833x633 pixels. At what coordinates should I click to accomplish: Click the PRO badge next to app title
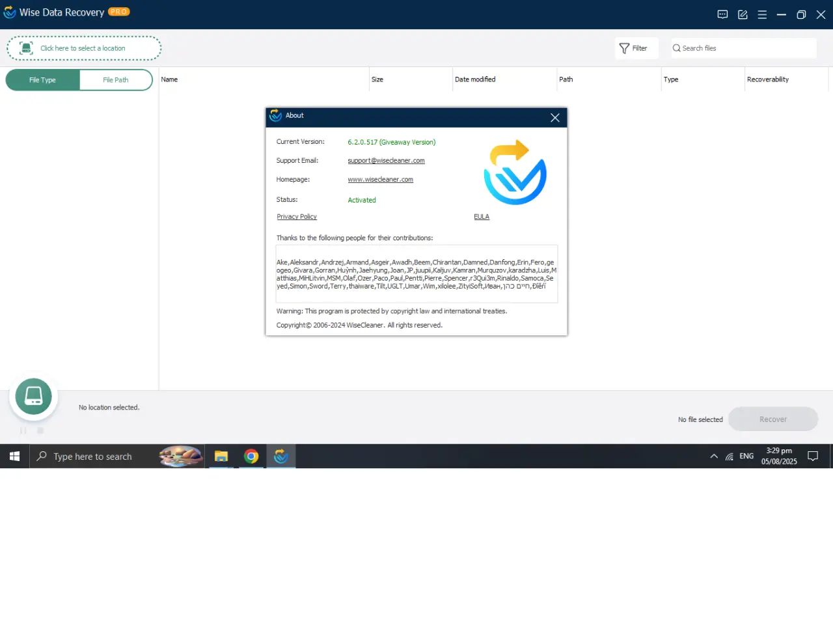tap(118, 12)
